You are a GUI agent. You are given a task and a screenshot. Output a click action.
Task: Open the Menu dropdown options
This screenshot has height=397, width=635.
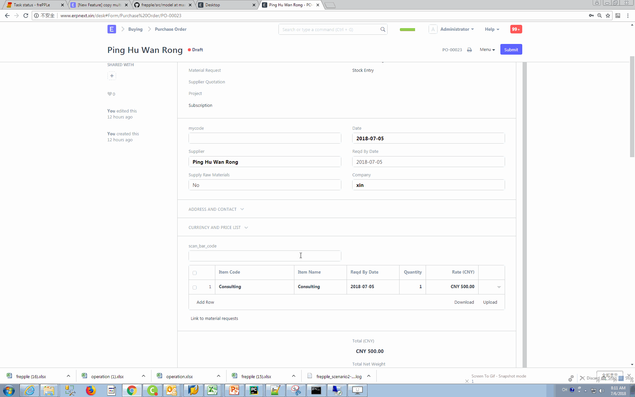487,49
